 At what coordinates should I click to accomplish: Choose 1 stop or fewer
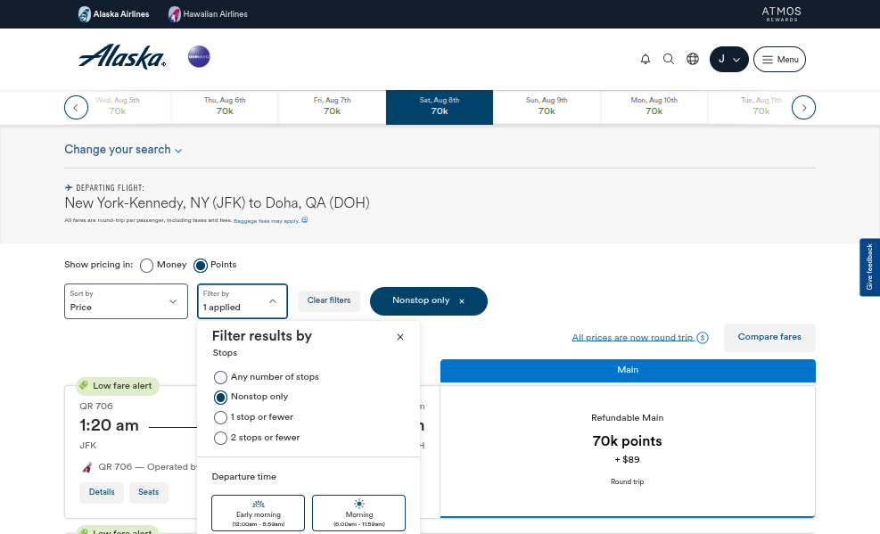coord(220,417)
